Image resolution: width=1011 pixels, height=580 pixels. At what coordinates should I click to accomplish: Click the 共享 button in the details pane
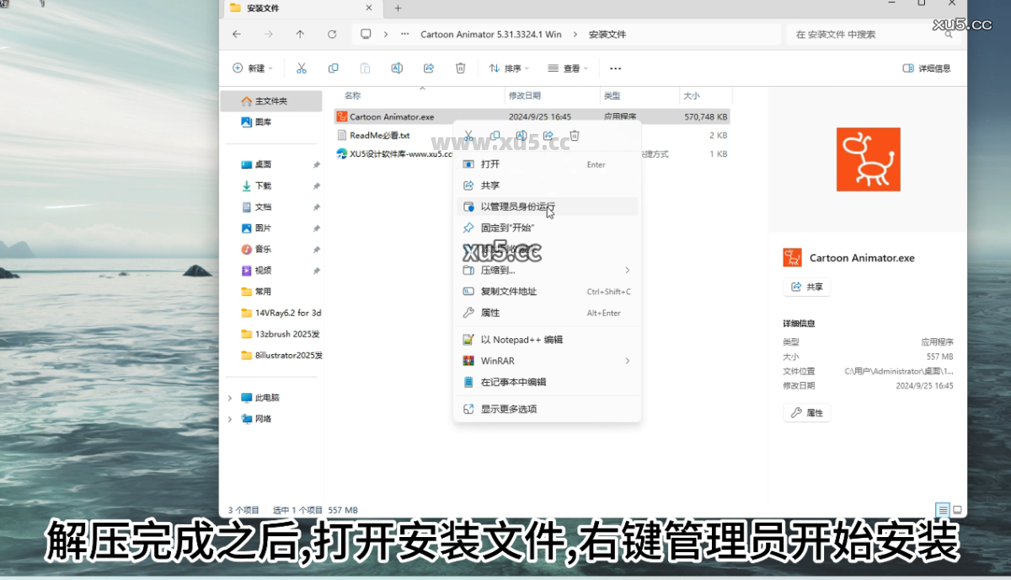806,287
